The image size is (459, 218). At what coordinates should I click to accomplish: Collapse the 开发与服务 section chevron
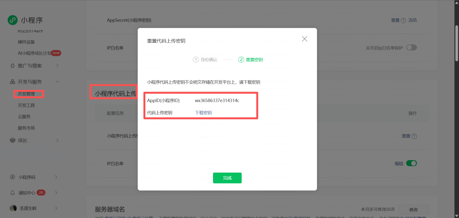[57, 82]
